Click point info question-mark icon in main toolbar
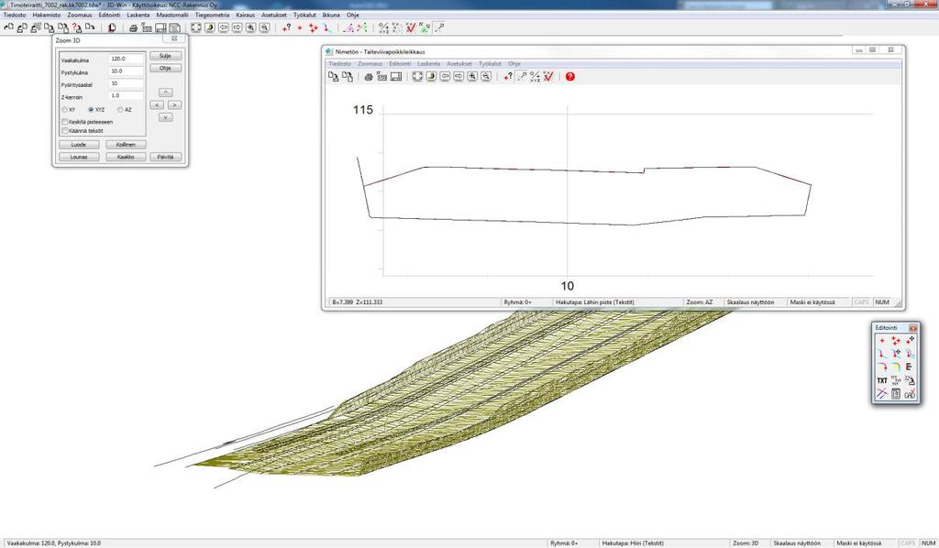The image size is (939, 548). click(x=287, y=27)
